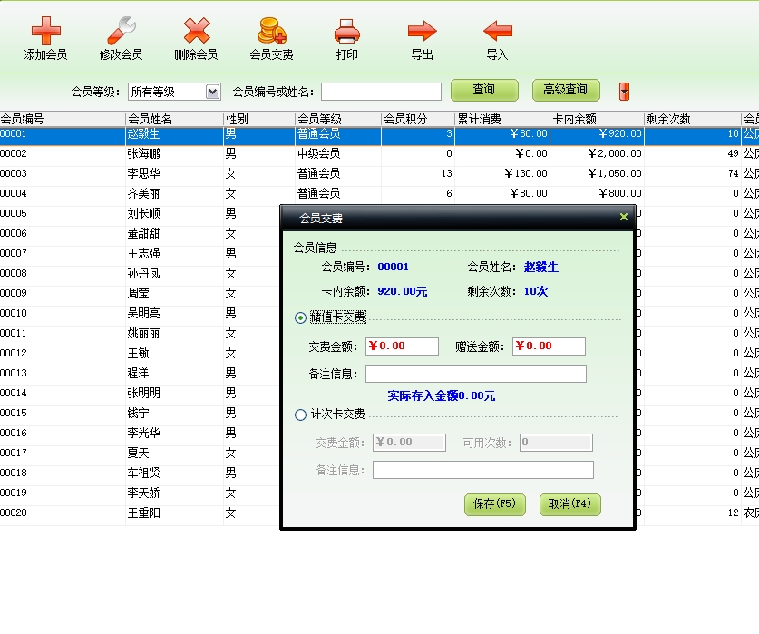
Task: Open the 会员等级 dropdown list
Action: tap(212, 92)
